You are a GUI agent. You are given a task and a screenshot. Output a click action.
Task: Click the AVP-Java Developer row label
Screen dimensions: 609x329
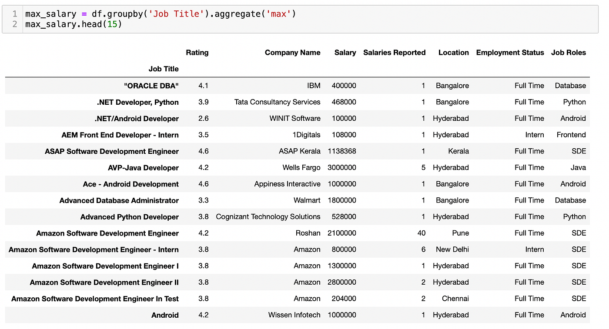point(143,168)
